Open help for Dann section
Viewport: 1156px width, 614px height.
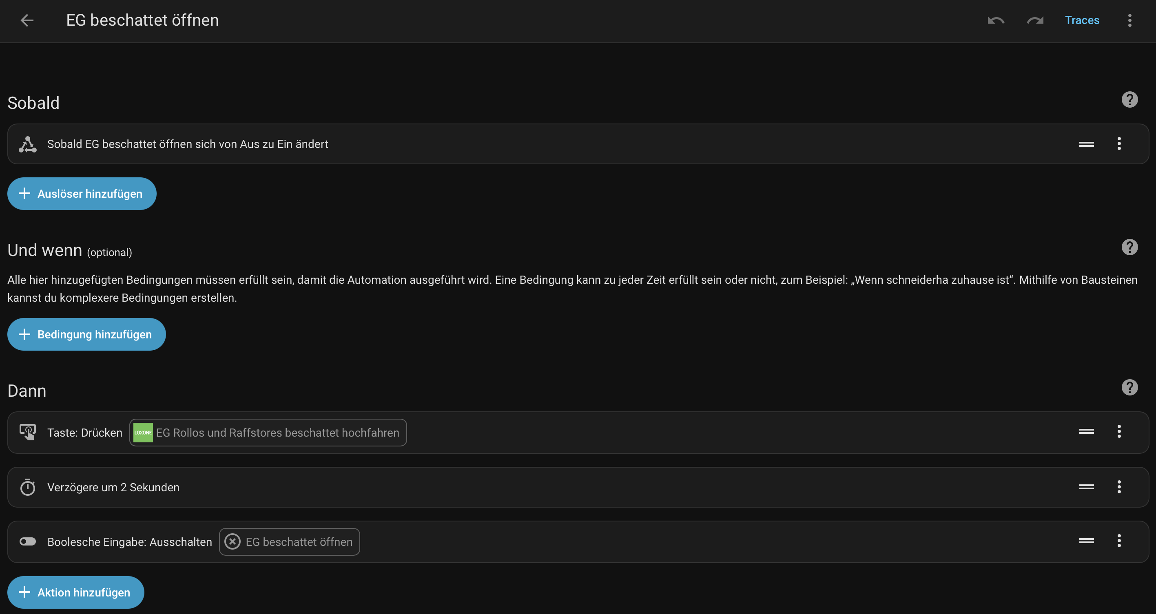(1129, 387)
